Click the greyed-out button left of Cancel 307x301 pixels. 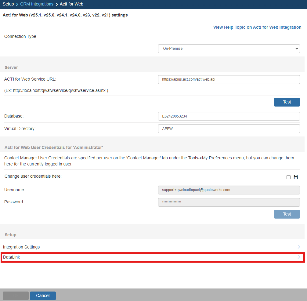(16, 296)
